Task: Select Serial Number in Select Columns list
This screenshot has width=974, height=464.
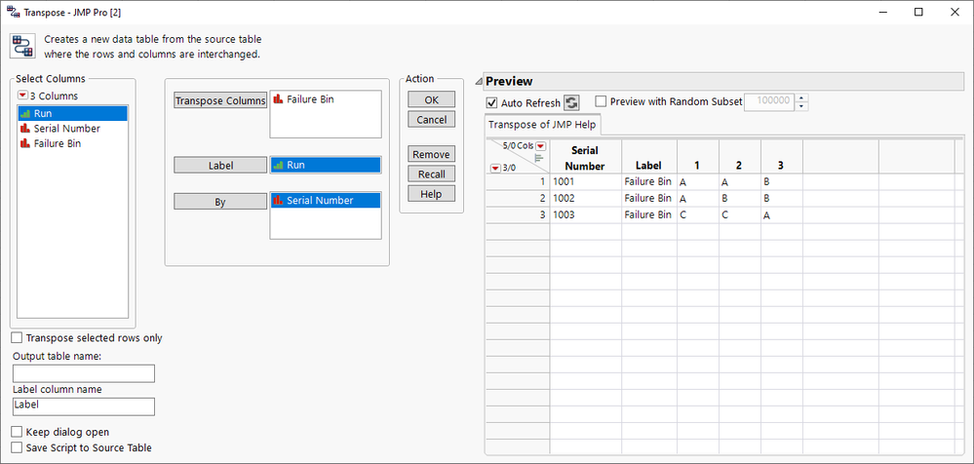Action: (73, 129)
